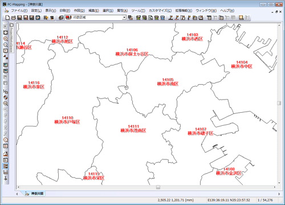The image size is (285, 205).
Task: Click the 横浜市南区 label on the map
Action: tap(168, 84)
